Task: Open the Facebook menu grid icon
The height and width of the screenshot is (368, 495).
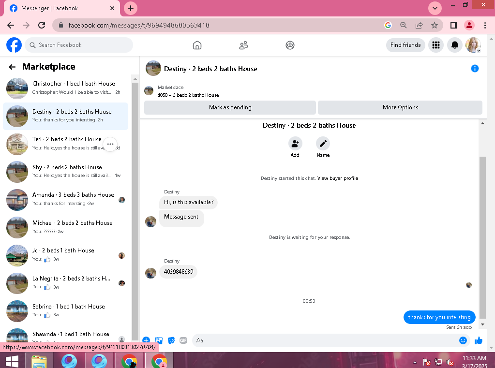Action: pos(435,45)
